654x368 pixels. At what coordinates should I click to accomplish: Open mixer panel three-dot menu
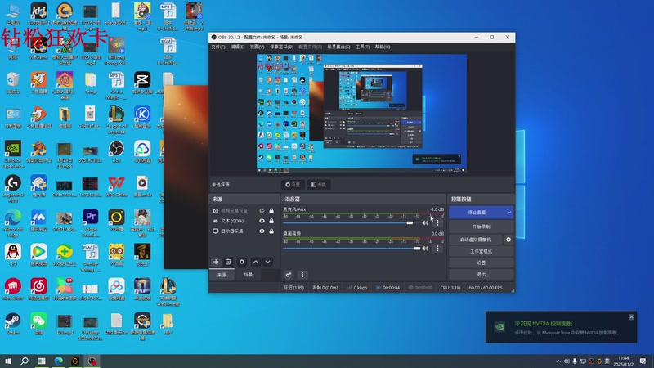pos(302,275)
